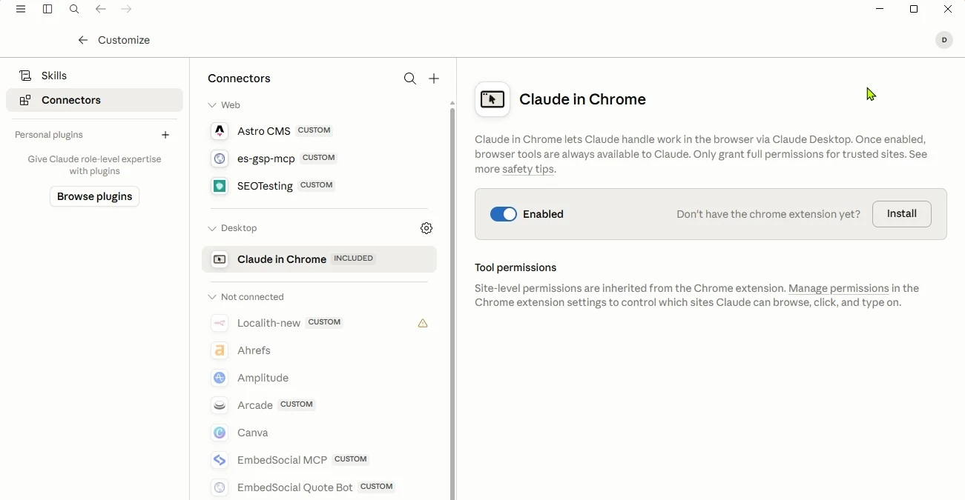Toggle the sidebar panel icon

[47, 10]
